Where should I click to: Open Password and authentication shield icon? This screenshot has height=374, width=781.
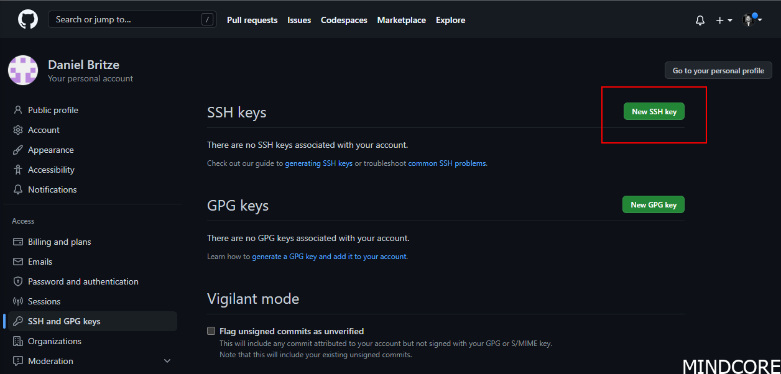coord(17,281)
